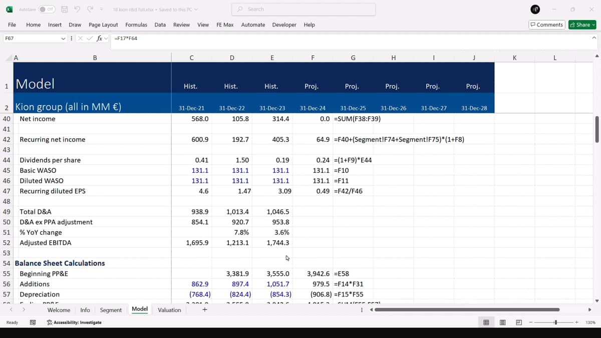Image resolution: width=601 pixels, height=338 pixels.
Task: Open the Automate ribbon tab
Action: pos(253,25)
